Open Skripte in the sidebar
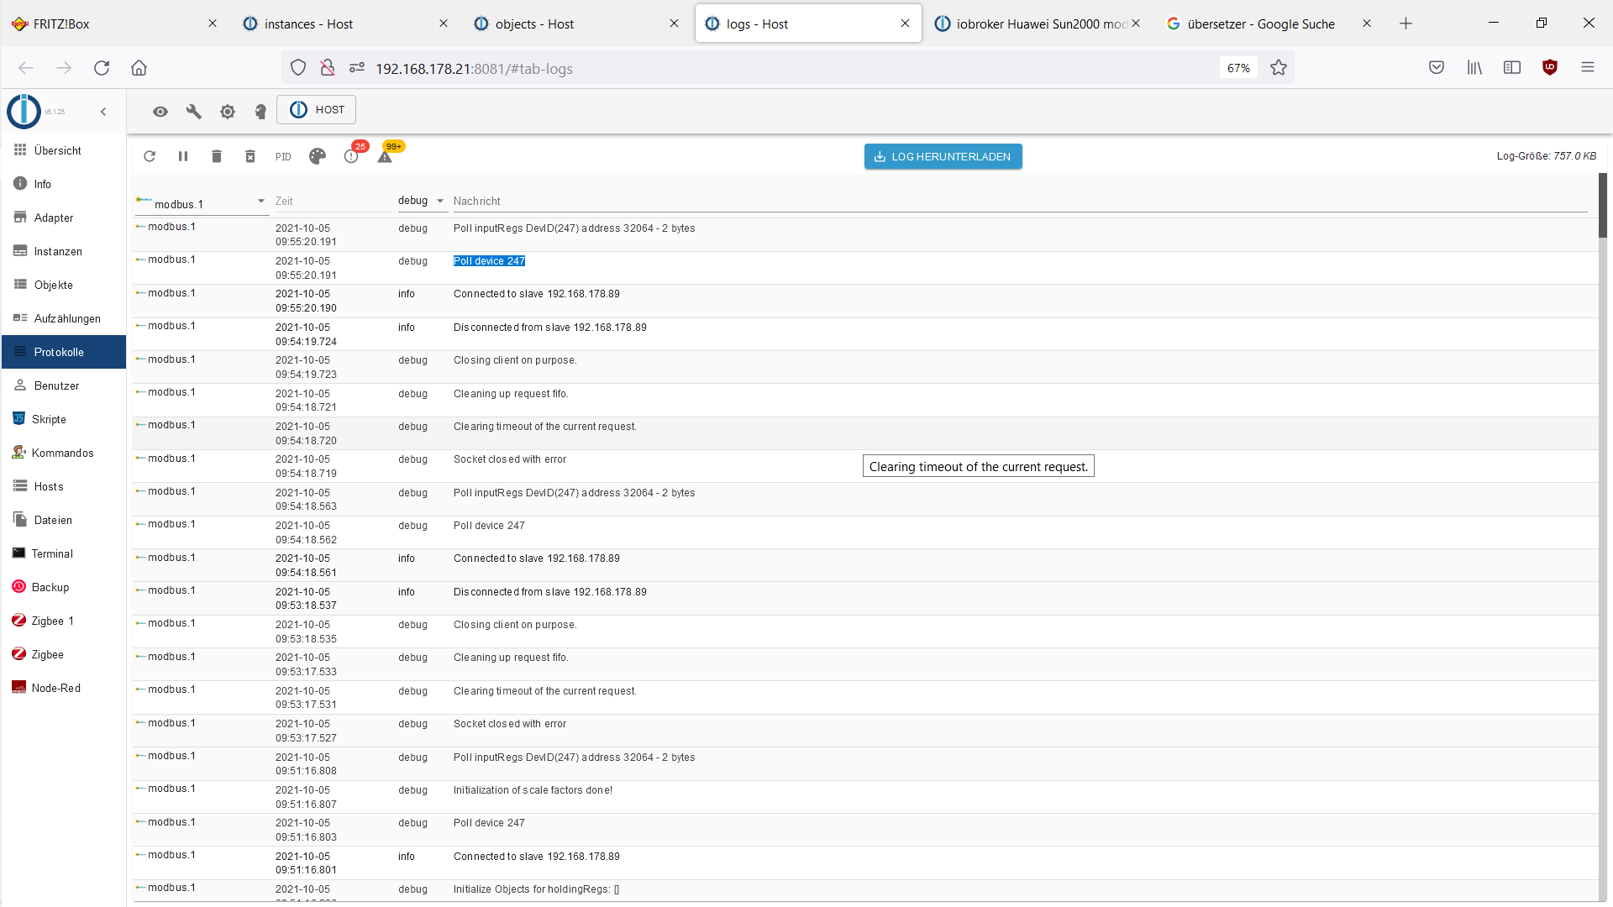1613x907 pixels. [64, 419]
